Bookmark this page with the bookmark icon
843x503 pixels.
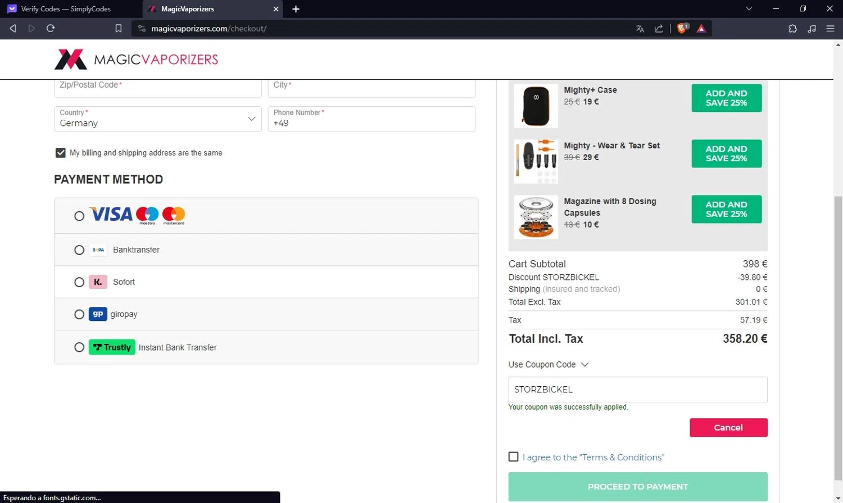pyautogui.click(x=118, y=29)
